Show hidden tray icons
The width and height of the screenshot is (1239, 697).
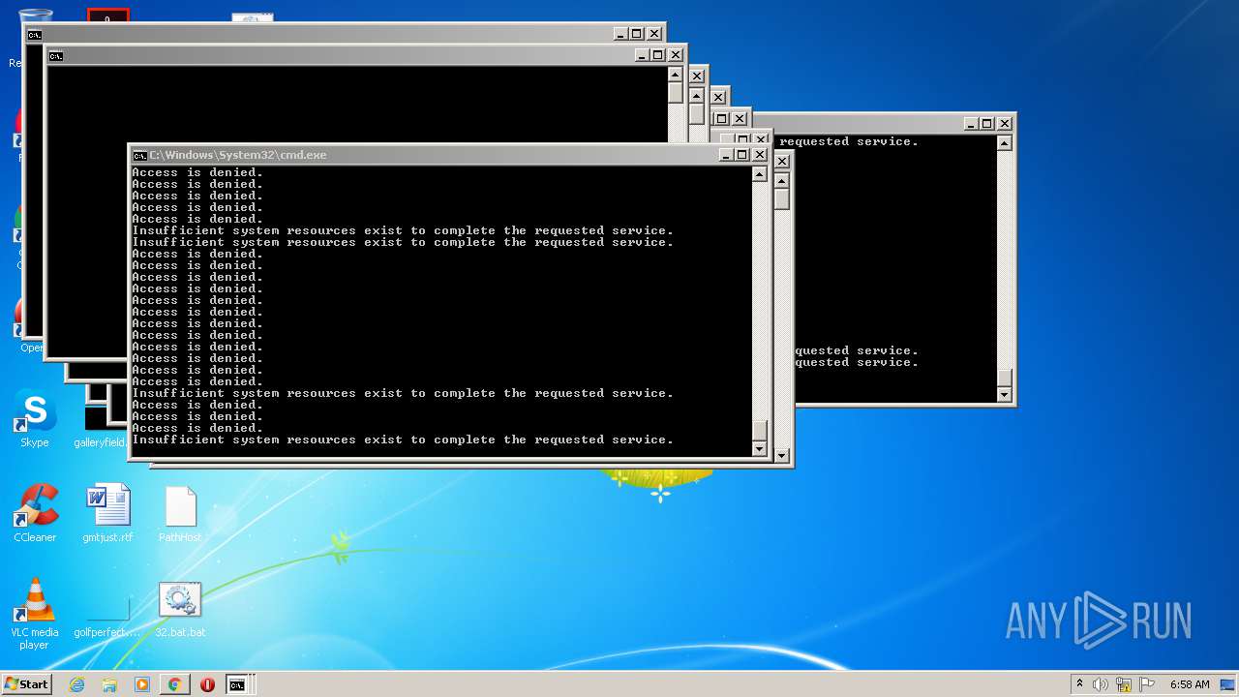tap(1080, 684)
